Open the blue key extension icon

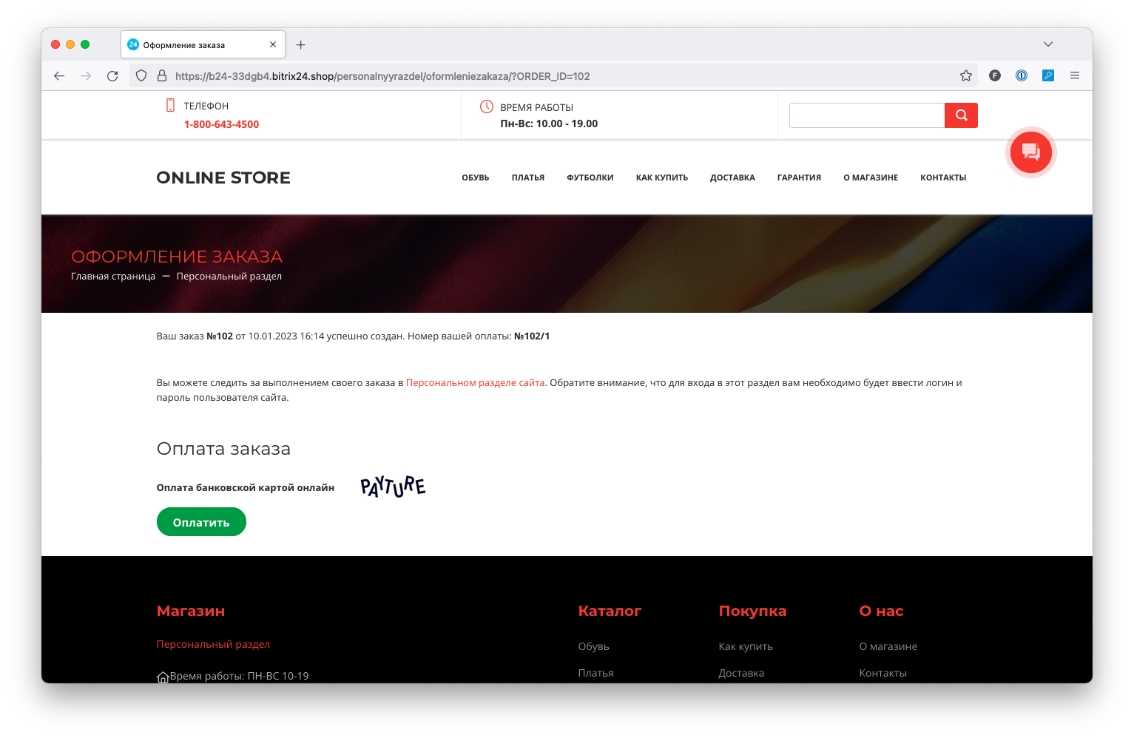(x=1048, y=75)
